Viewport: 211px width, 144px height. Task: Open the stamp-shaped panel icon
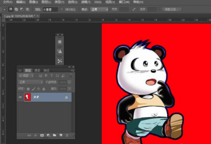(60, 51)
